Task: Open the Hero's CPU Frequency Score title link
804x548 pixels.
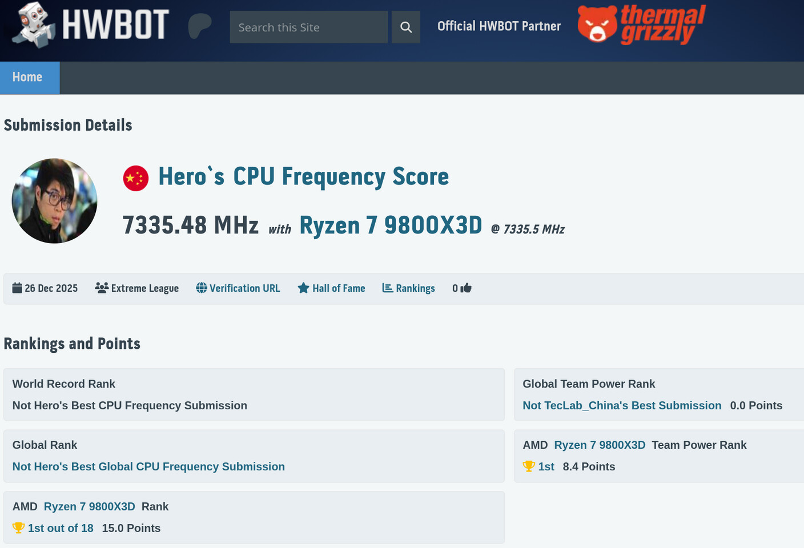Action: 303,177
